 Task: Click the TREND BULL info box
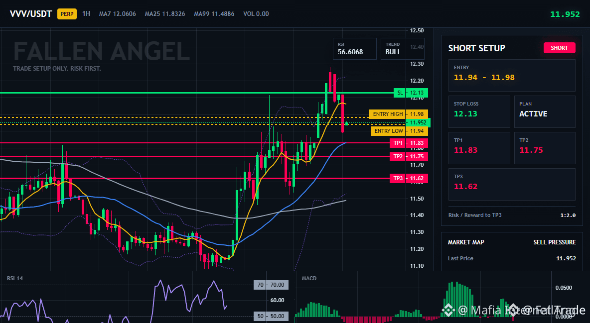[402, 48]
